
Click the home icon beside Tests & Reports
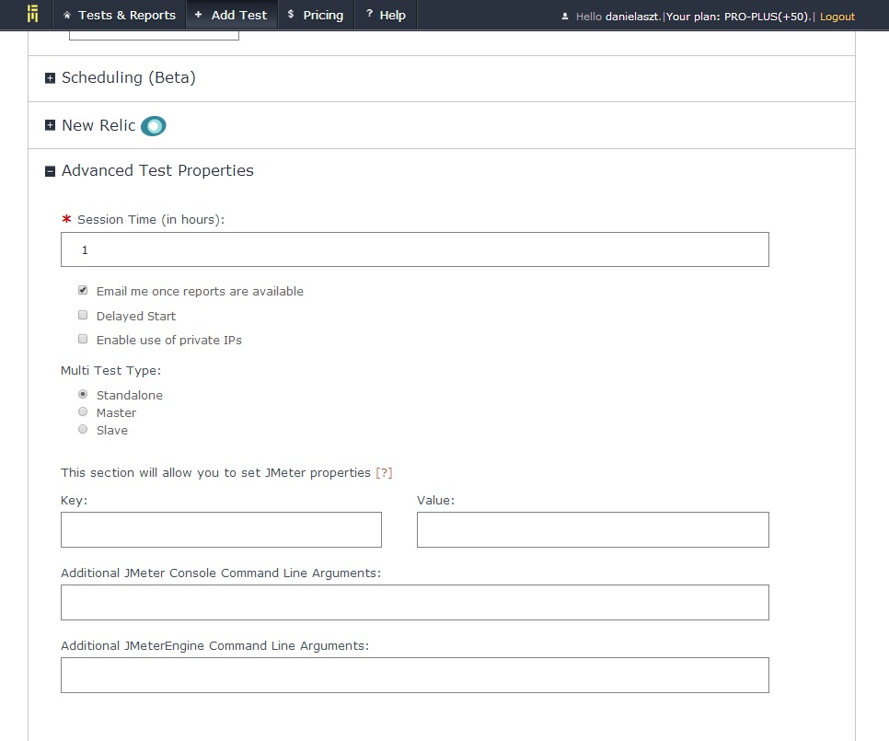click(x=67, y=16)
